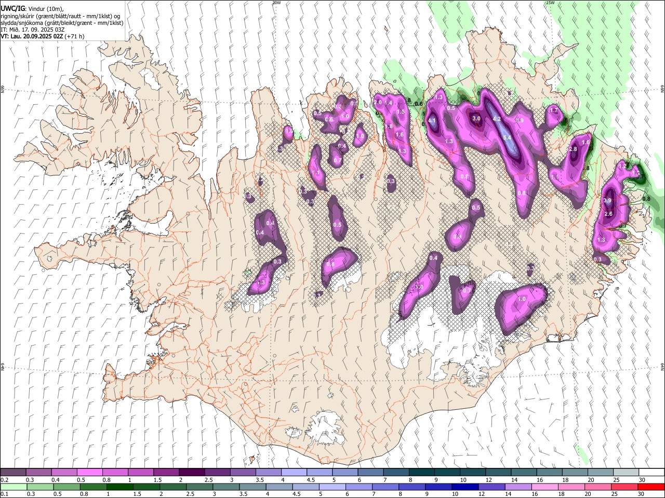
Task: Click the 'UWC/IG: Vindur (10m)' title line
Action: [32, 8]
